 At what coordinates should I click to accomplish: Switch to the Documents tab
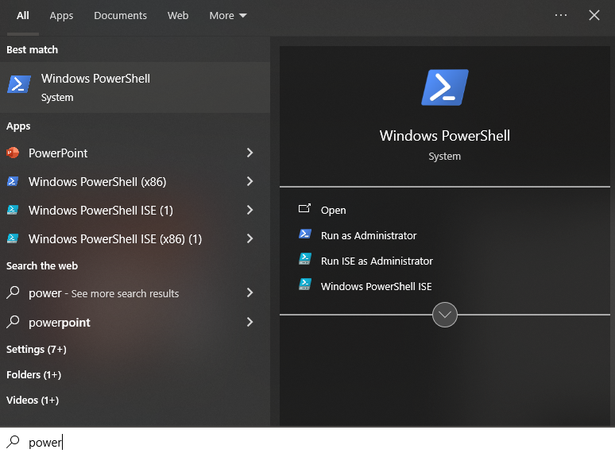[x=120, y=16]
